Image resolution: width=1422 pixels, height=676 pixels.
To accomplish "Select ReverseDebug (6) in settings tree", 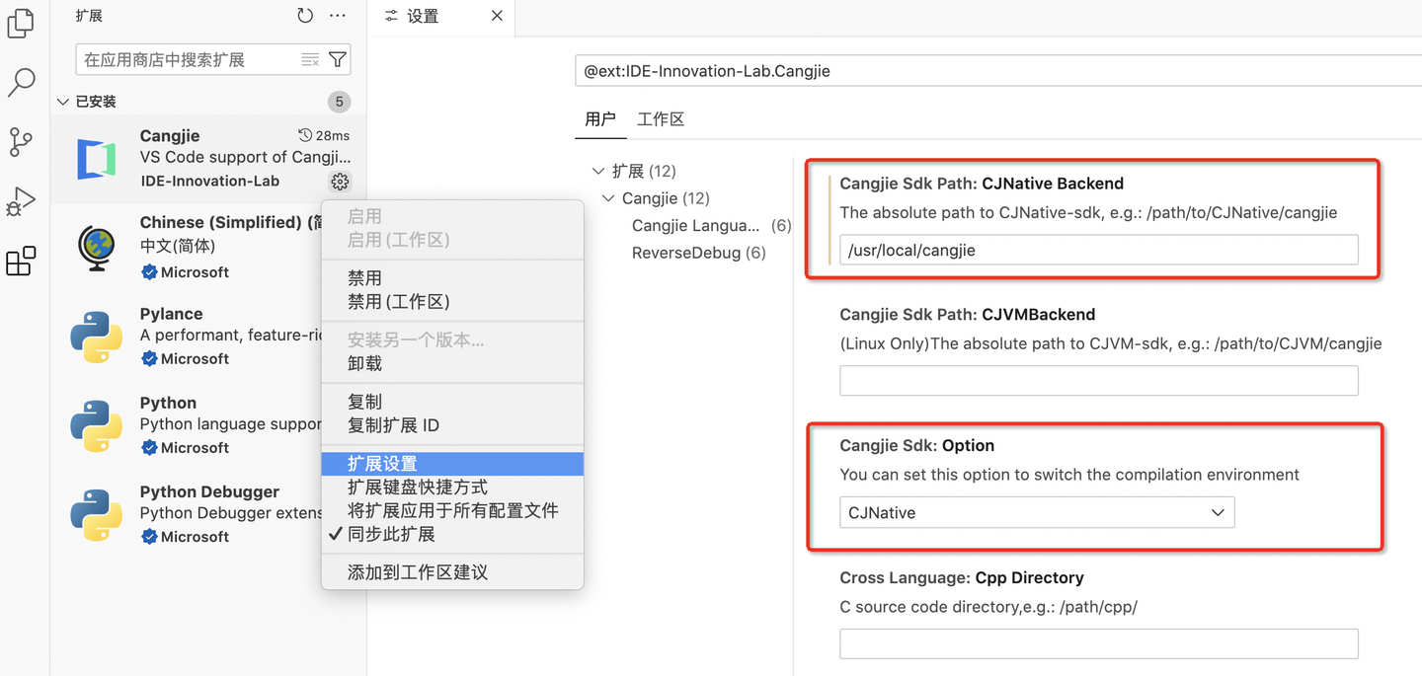I will 698,253.
